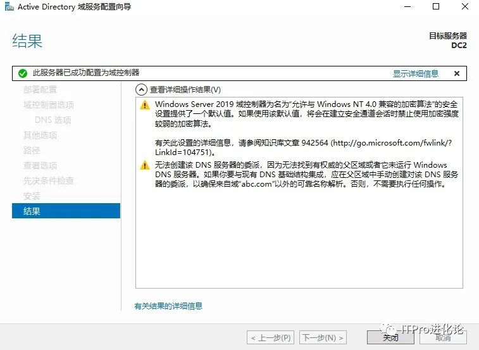Image resolution: width=479 pixels, height=350 pixels.
Task: Select DNS 选项 step in sidebar
Action: (53, 120)
